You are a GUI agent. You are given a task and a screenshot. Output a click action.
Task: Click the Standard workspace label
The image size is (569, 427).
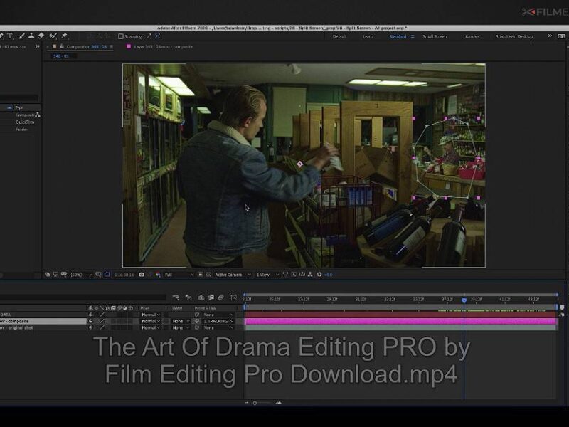click(396, 35)
